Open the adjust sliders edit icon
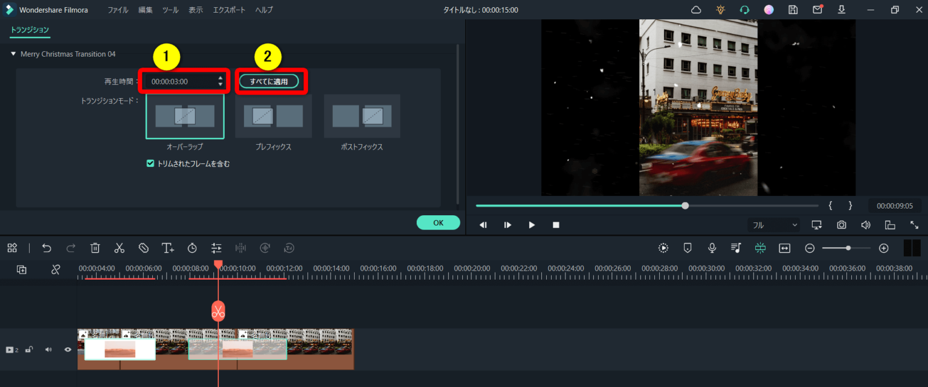928x387 pixels. click(x=216, y=248)
